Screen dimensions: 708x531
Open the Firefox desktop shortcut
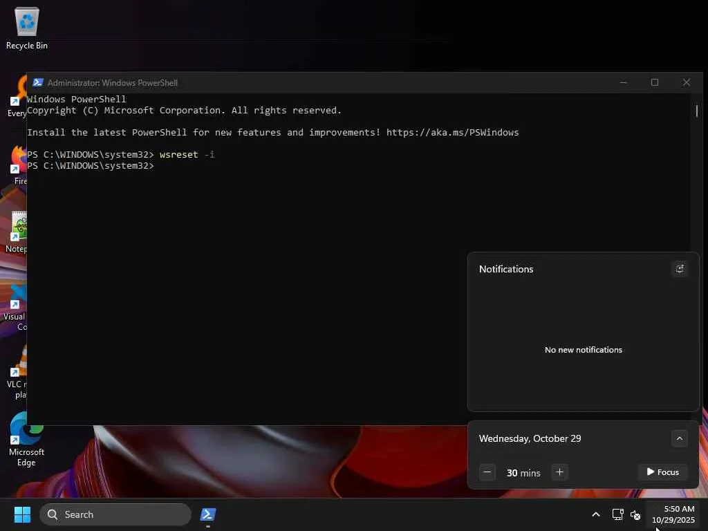tap(18, 165)
